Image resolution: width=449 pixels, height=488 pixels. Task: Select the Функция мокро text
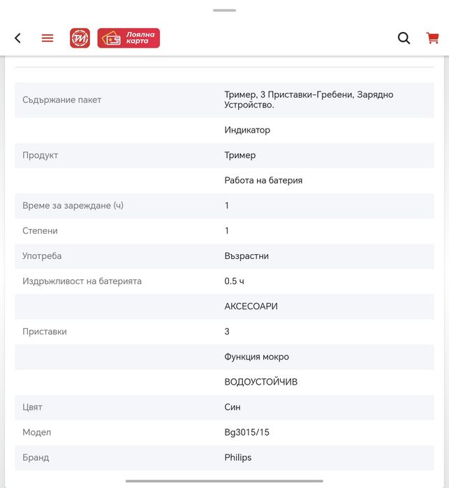256,357
